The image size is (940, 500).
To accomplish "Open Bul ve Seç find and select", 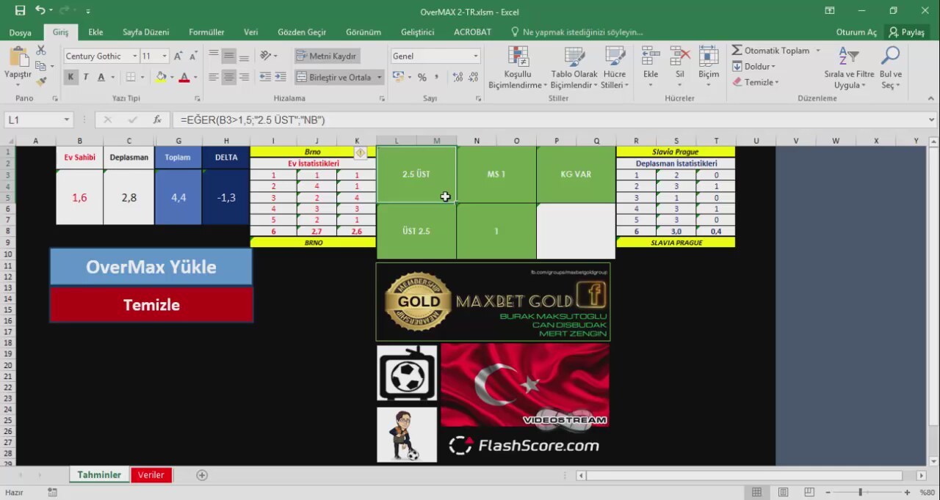I will [891, 68].
